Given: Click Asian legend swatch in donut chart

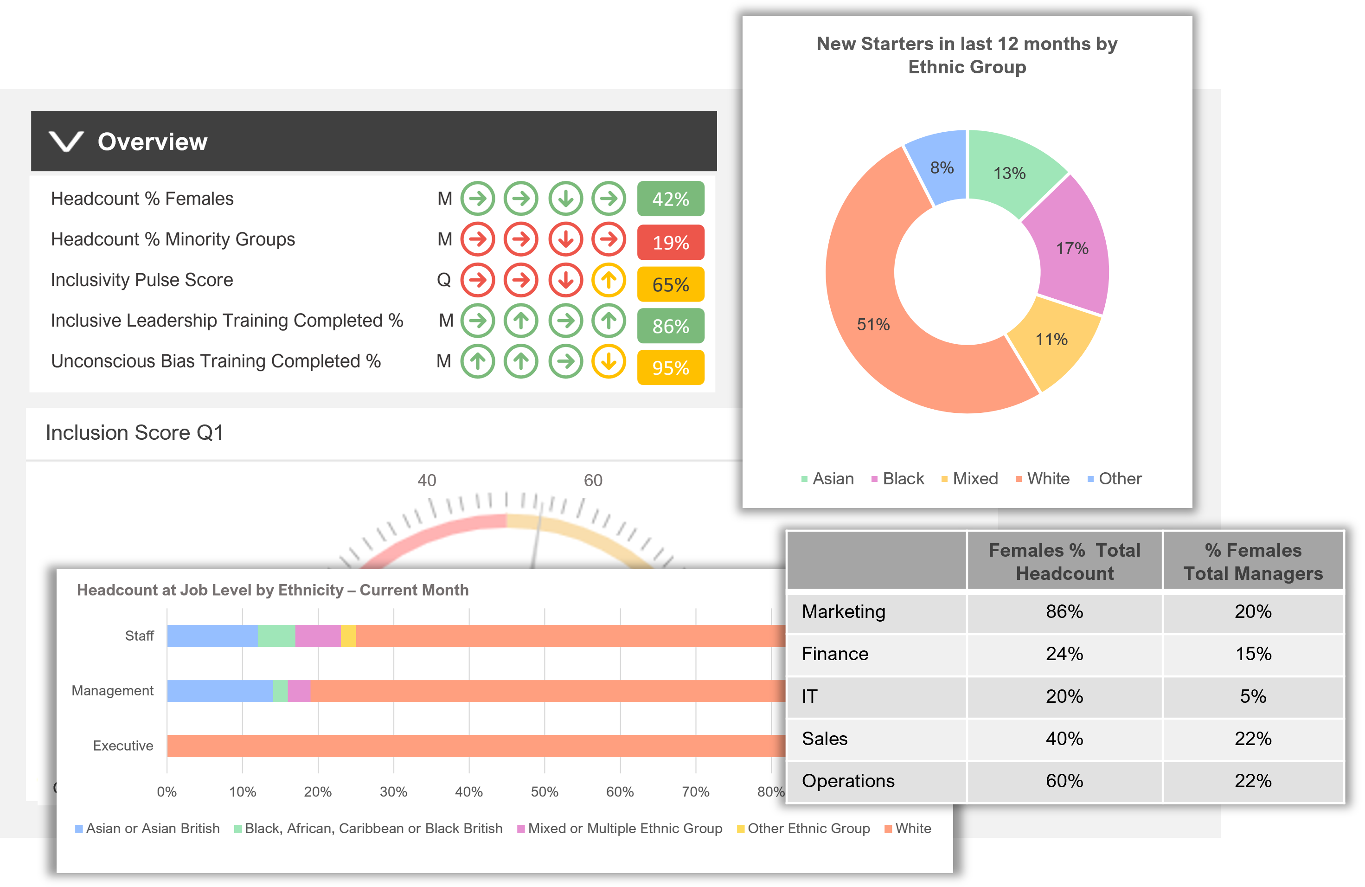Looking at the screenshot, I should (804, 479).
